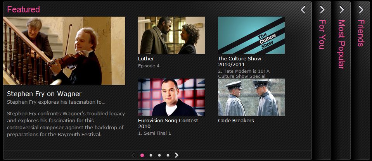Expand the Friends panel chevron
This screenshot has height=161, width=372.
(x=361, y=10)
